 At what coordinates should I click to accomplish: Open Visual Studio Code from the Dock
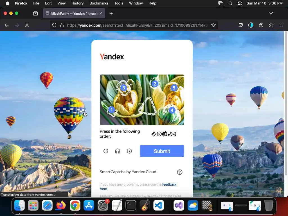[159, 205]
